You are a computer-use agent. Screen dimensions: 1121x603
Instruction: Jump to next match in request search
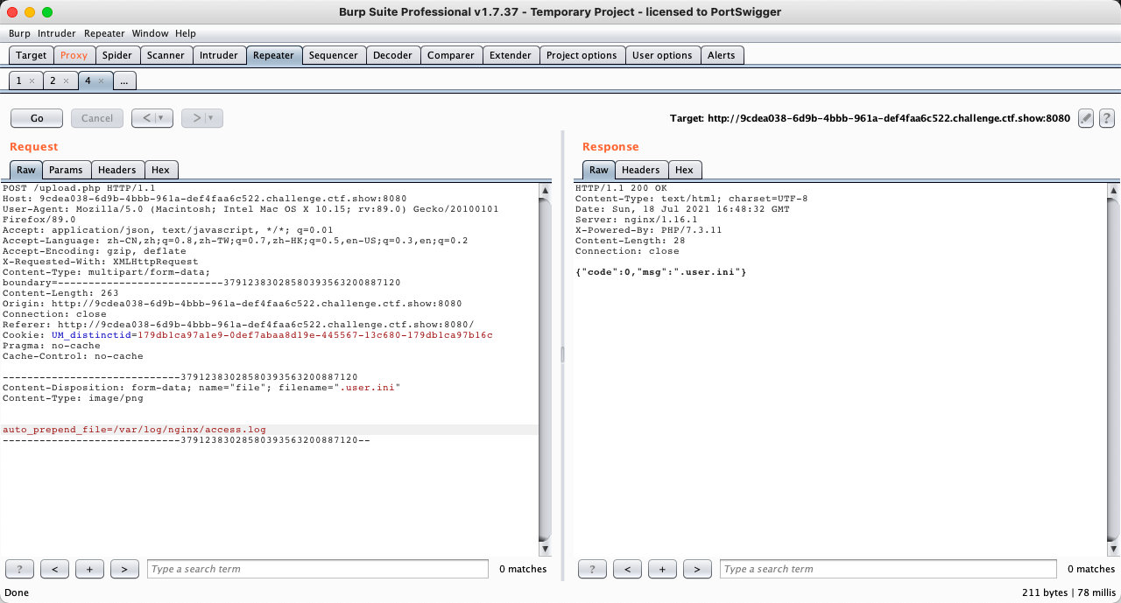(124, 569)
